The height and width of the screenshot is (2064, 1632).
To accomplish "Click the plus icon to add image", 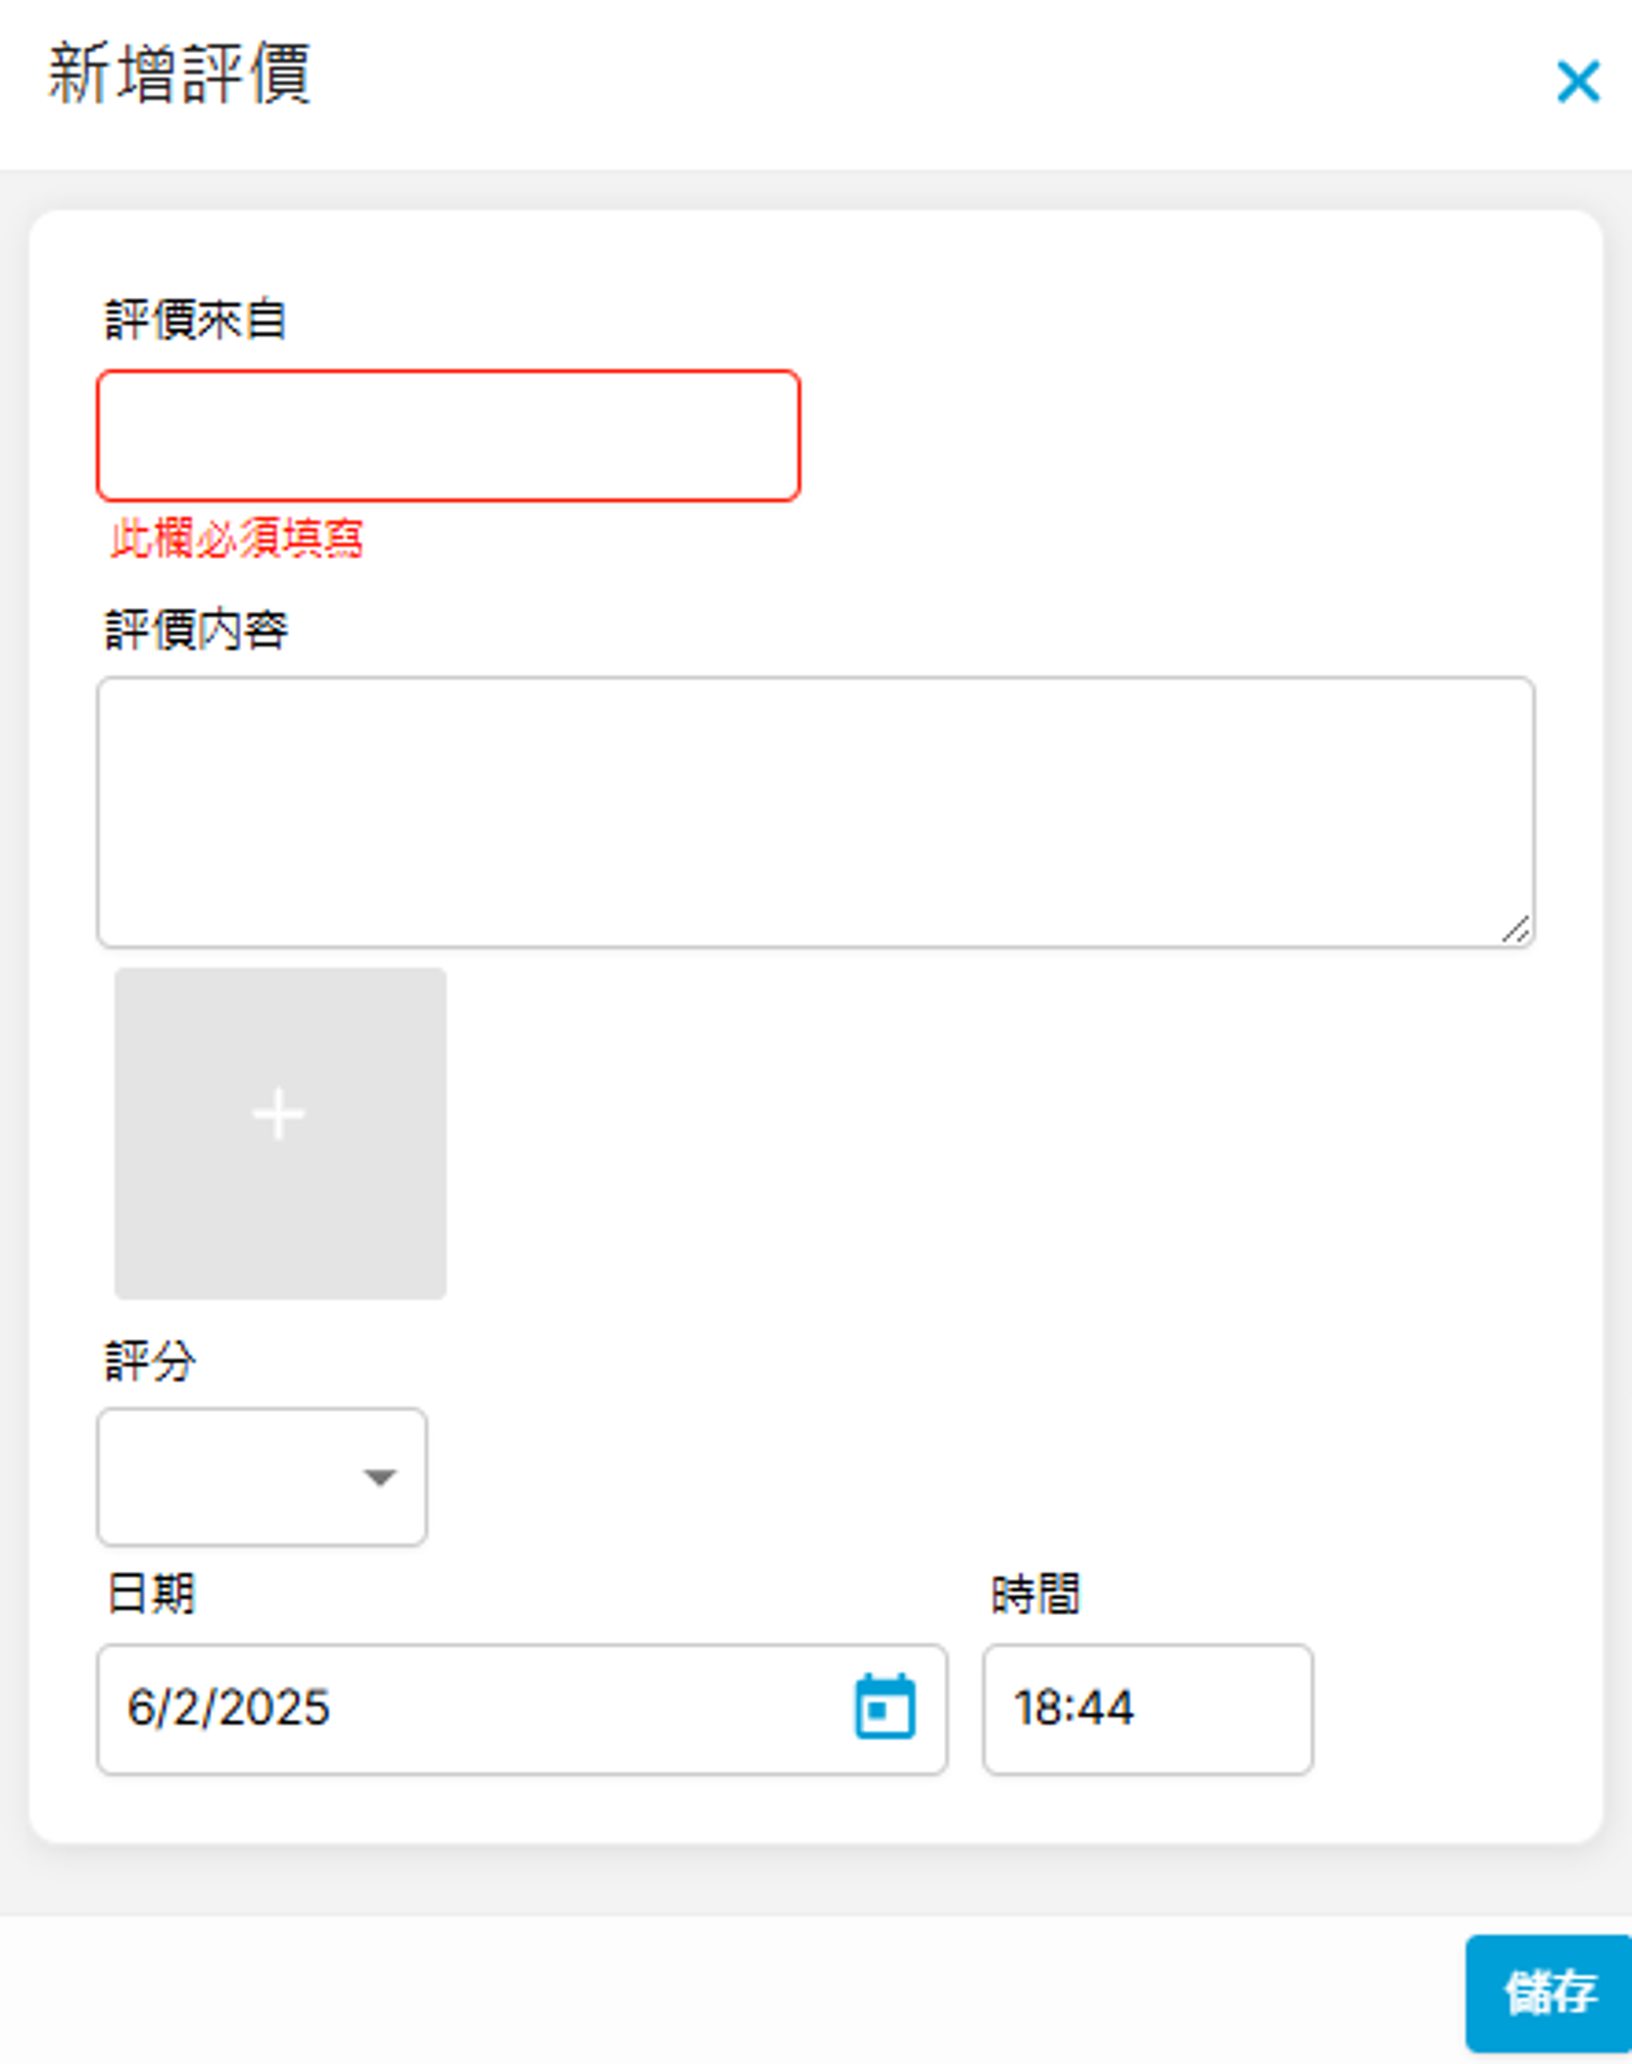I will click(278, 1113).
